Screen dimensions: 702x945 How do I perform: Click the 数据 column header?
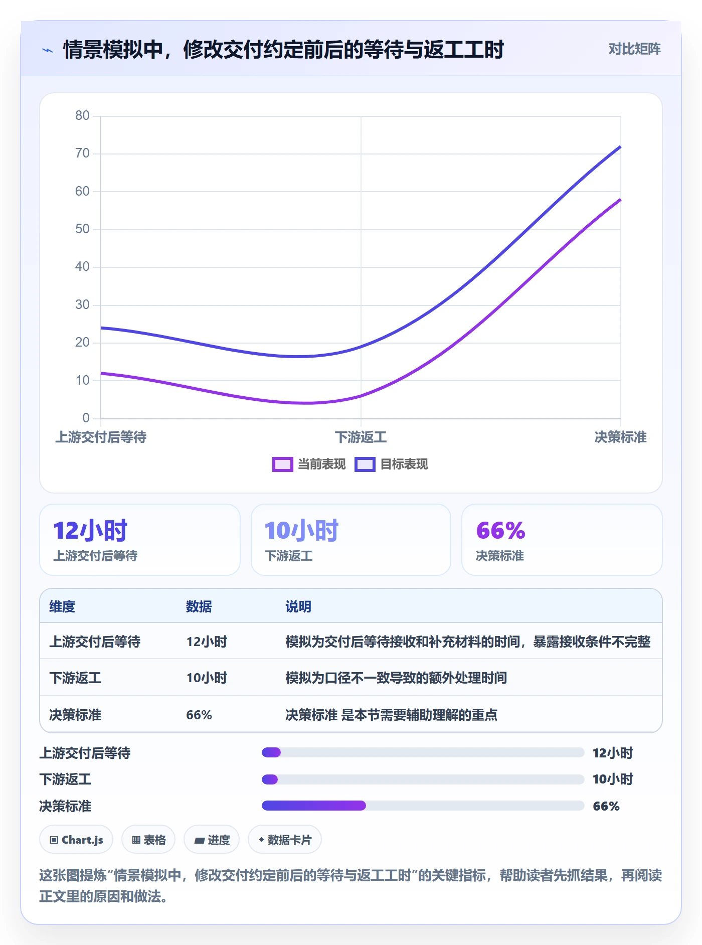[x=199, y=606]
